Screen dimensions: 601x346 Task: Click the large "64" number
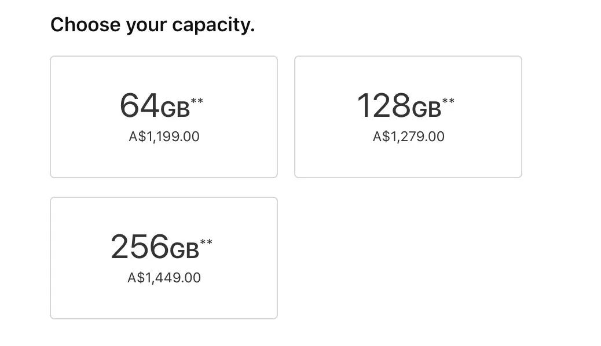pos(139,106)
